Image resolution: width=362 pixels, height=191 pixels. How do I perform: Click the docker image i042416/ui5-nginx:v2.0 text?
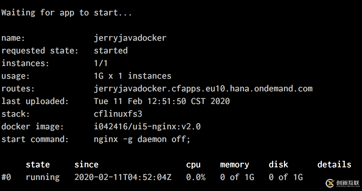[x=147, y=127]
